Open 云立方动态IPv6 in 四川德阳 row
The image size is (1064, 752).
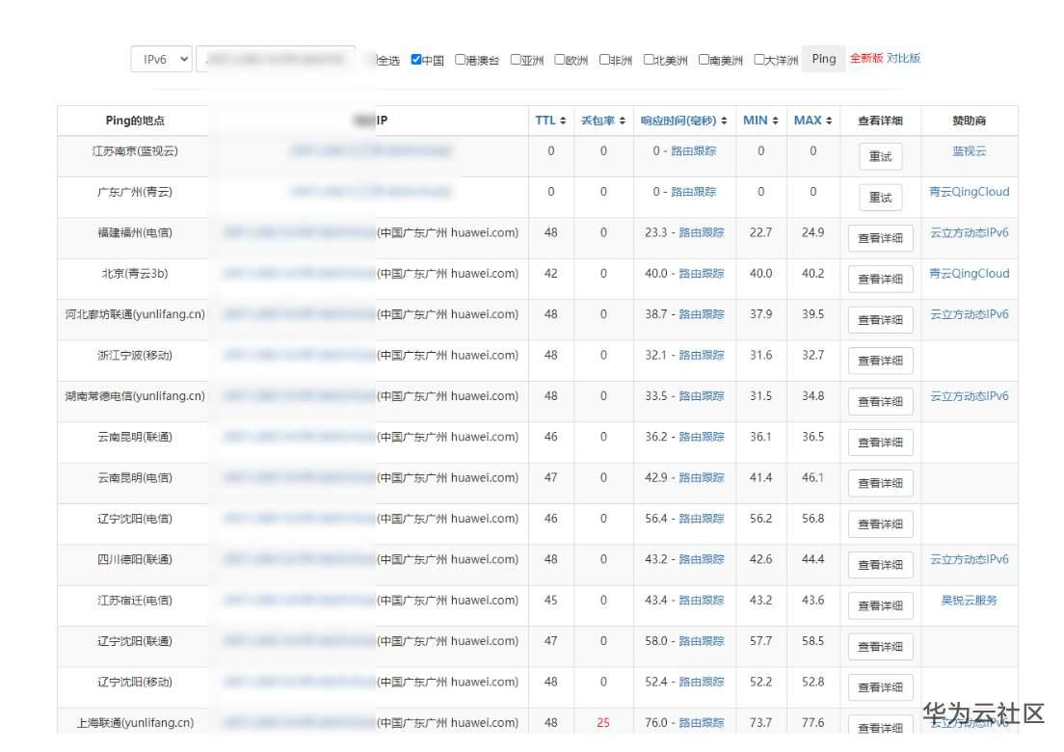969,559
